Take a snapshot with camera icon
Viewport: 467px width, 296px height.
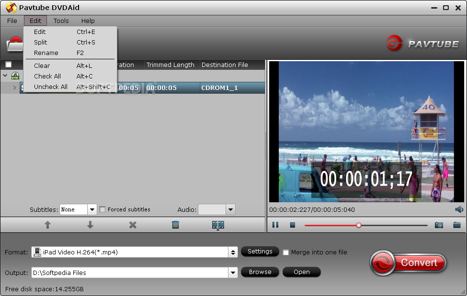439,225
